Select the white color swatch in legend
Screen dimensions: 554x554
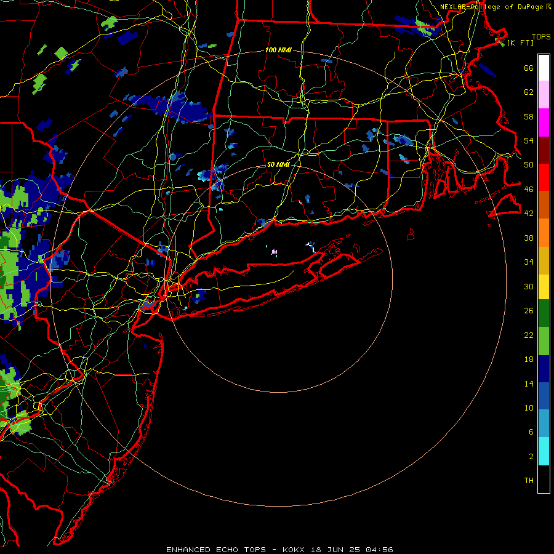pyautogui.click(x=544, y=68)
